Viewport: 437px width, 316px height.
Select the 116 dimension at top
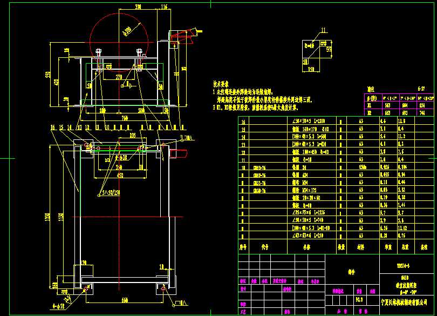165,6
